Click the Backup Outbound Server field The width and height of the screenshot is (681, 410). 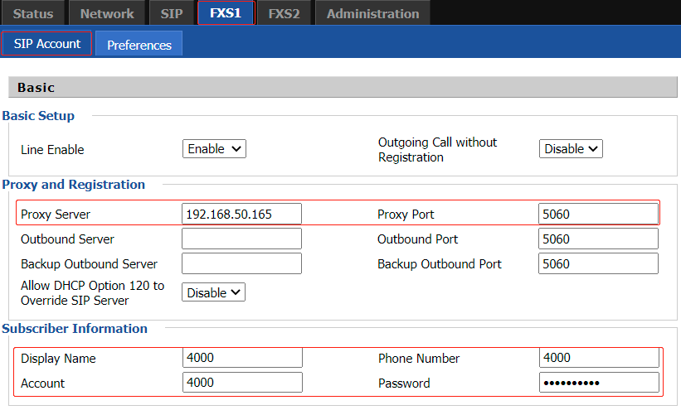[241, 264]
